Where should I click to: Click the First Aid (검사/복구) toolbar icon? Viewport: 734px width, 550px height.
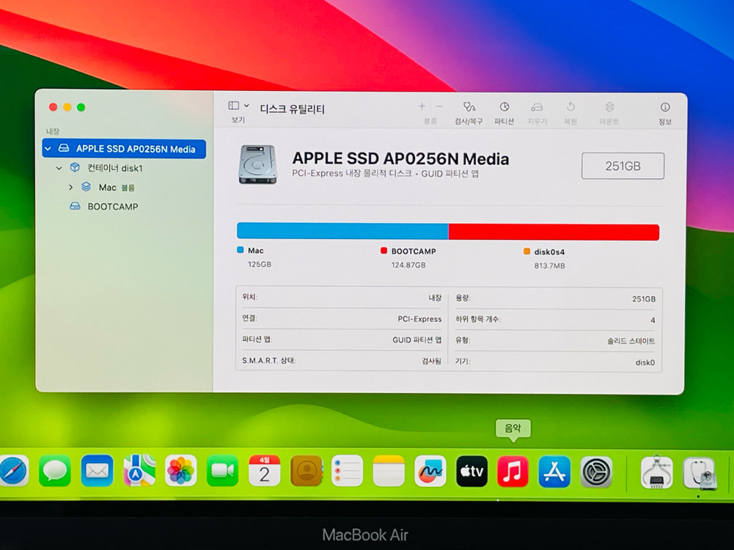469,108
